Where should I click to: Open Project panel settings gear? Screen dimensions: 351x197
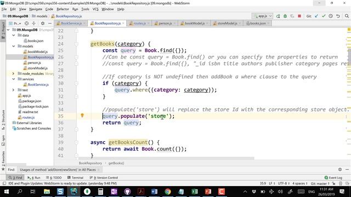click(x=43, y=23)
